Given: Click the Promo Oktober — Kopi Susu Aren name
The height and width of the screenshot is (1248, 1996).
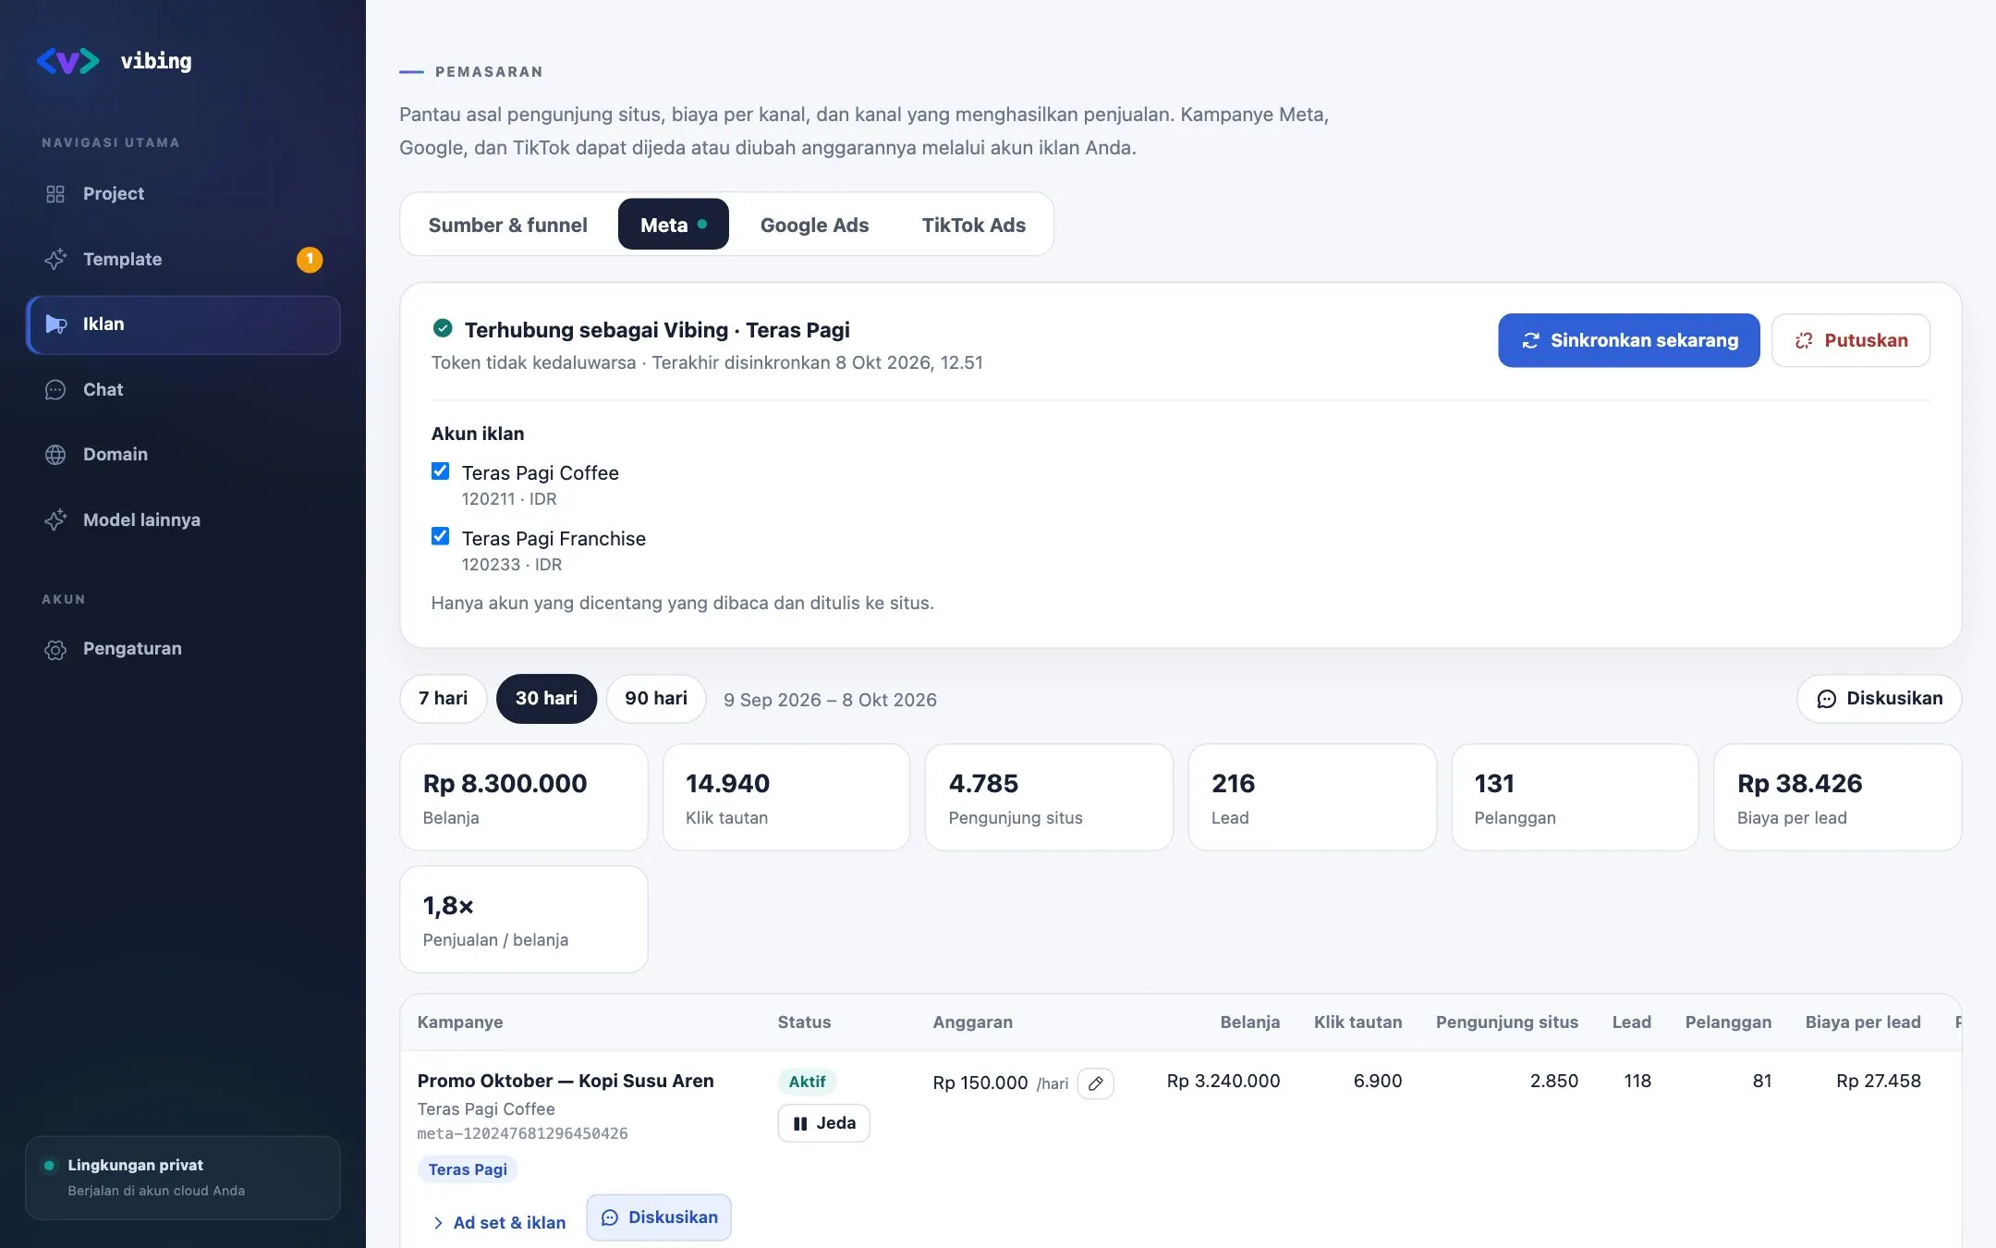Looking at the screenshot, I should (x=566, y=1081).
